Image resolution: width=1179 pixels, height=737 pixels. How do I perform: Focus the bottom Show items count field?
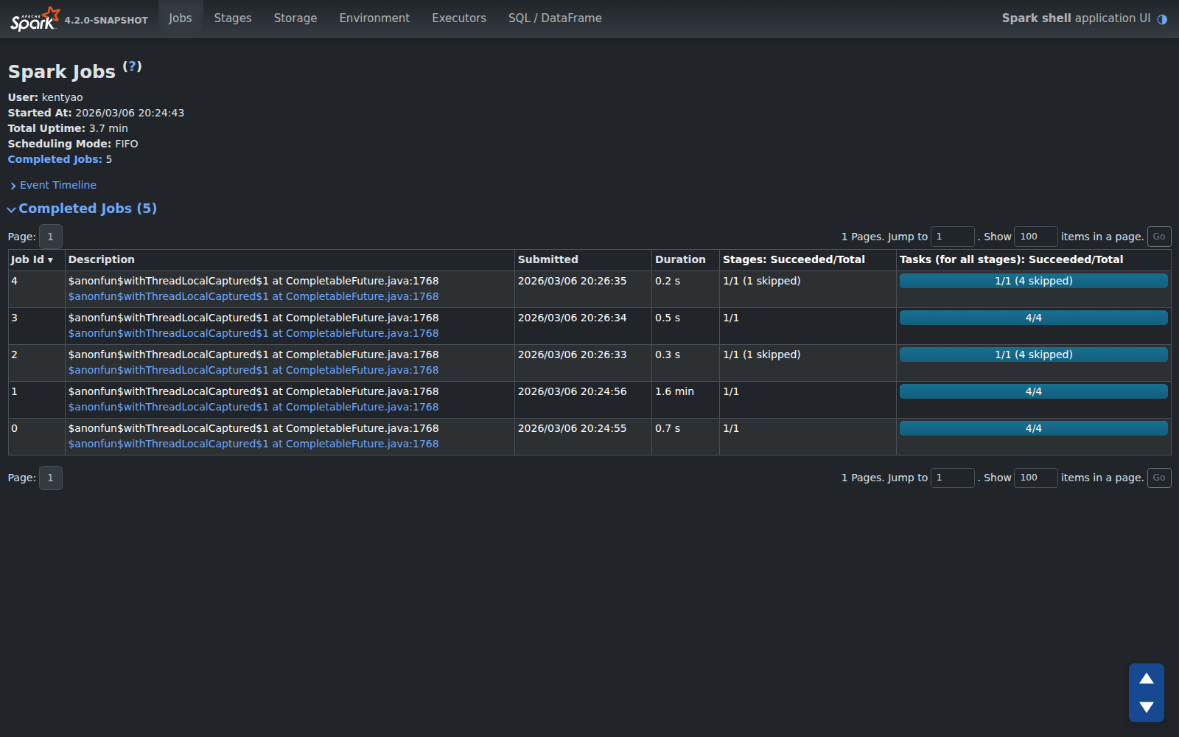pyautogui.click(x=1036, y=478)
